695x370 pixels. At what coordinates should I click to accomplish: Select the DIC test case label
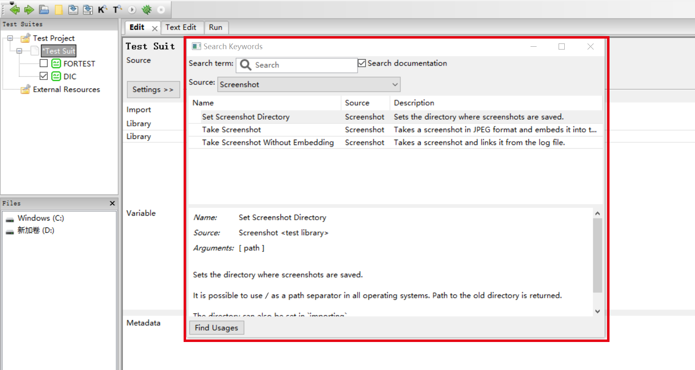(70, 76)
